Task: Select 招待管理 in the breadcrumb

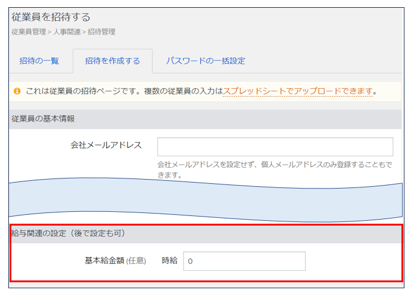Action: tap(101, 32)
